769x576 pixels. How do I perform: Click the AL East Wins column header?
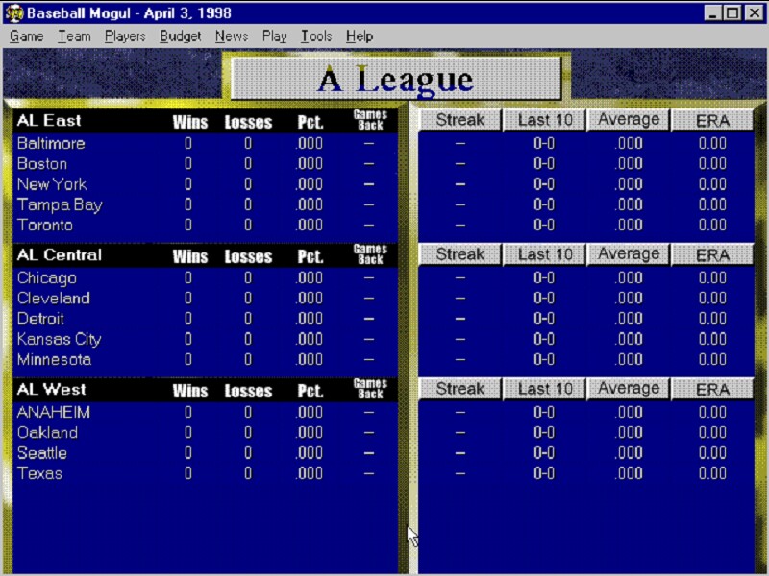coord(189,122)
